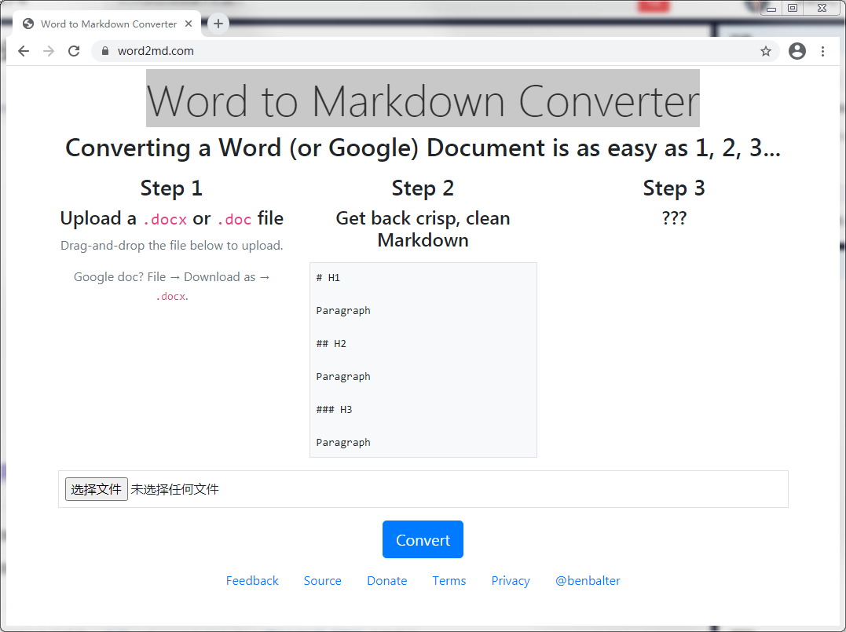Open the Chrome profile avatar

pos(797,50)
